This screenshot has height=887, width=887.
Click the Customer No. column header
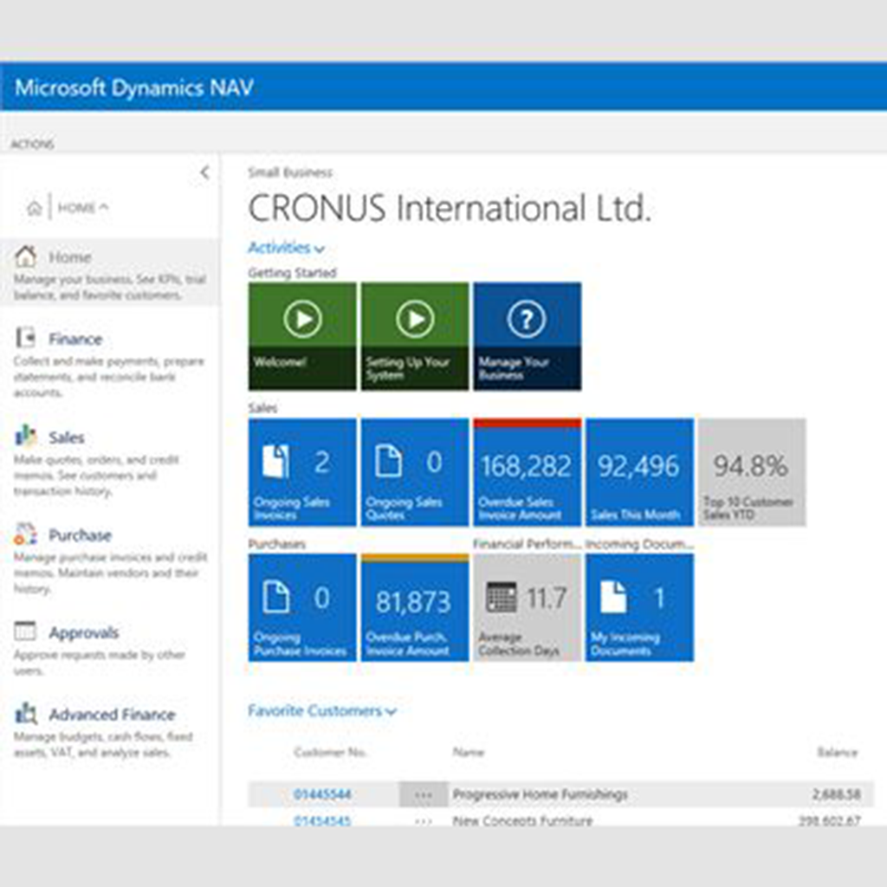(x=330, y=752)
